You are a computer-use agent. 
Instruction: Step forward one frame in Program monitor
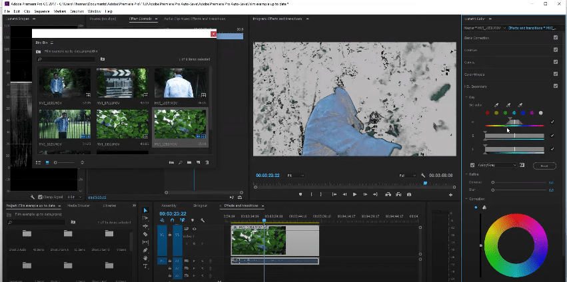[365, 194]
